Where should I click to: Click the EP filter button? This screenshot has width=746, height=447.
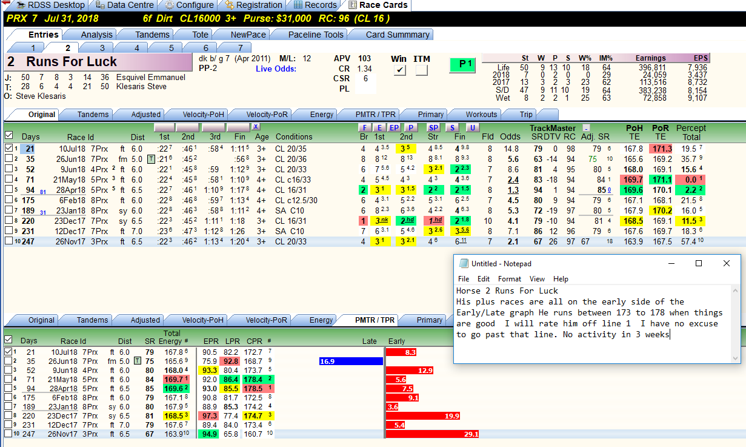[394, 127]
